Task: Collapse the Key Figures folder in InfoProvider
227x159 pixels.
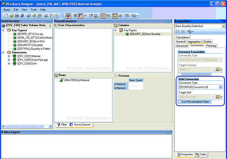Action: tap(3, 30)
